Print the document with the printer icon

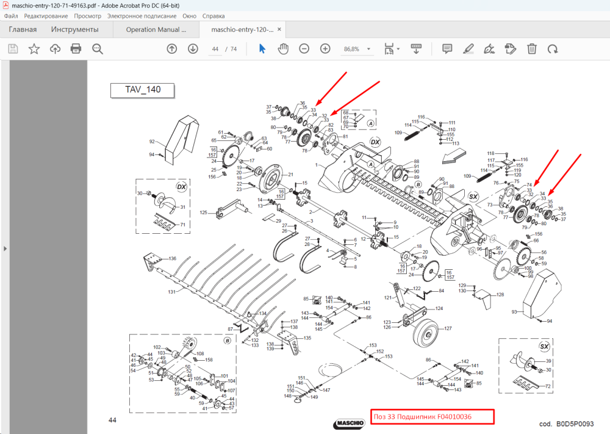(76, 49)
